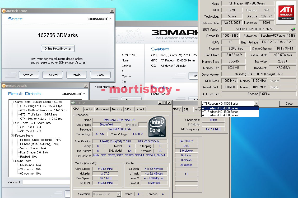The height and width of the screenshot is (198, 298).
Task: Open the Memory tab in CPU-Z
Action: click(117, 109)
